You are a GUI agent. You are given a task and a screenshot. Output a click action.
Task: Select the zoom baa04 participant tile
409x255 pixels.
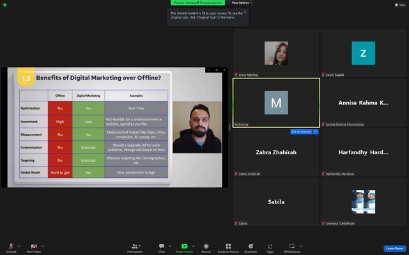point(364,53)
